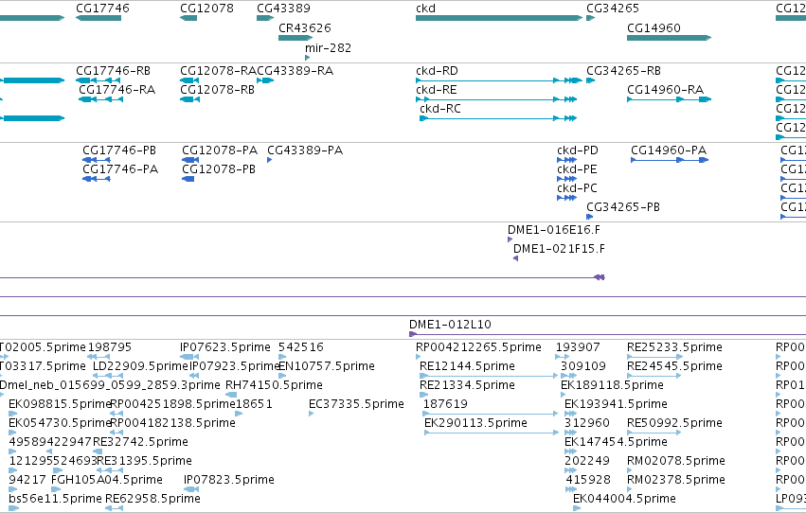Select the CG12078-PA protein feature

pos(190,160)
